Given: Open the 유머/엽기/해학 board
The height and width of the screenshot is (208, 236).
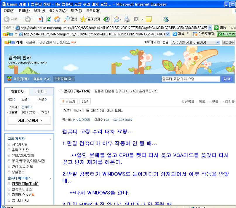Looking at the screenshot, I should (23, 155).
